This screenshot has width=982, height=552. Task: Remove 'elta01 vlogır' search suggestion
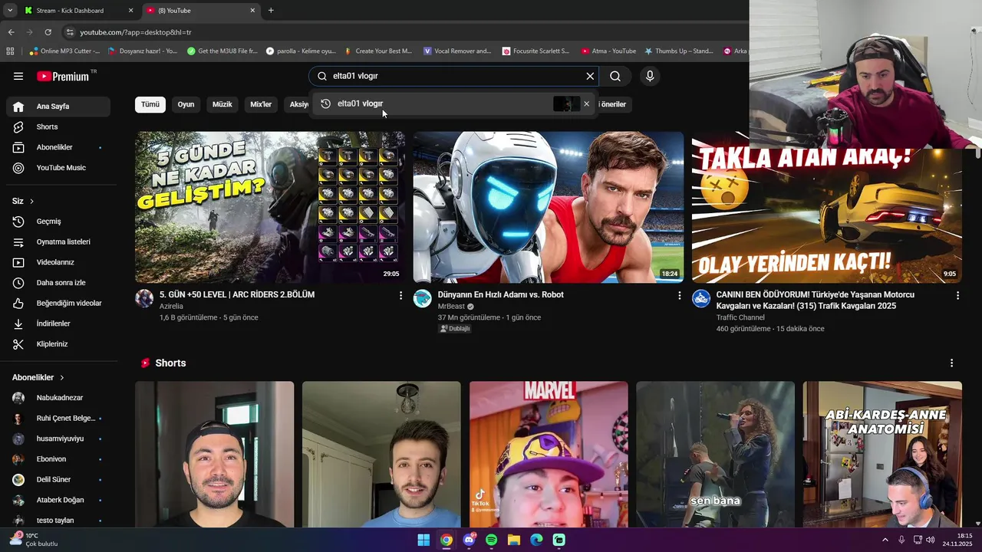click(x=587, y=103)
